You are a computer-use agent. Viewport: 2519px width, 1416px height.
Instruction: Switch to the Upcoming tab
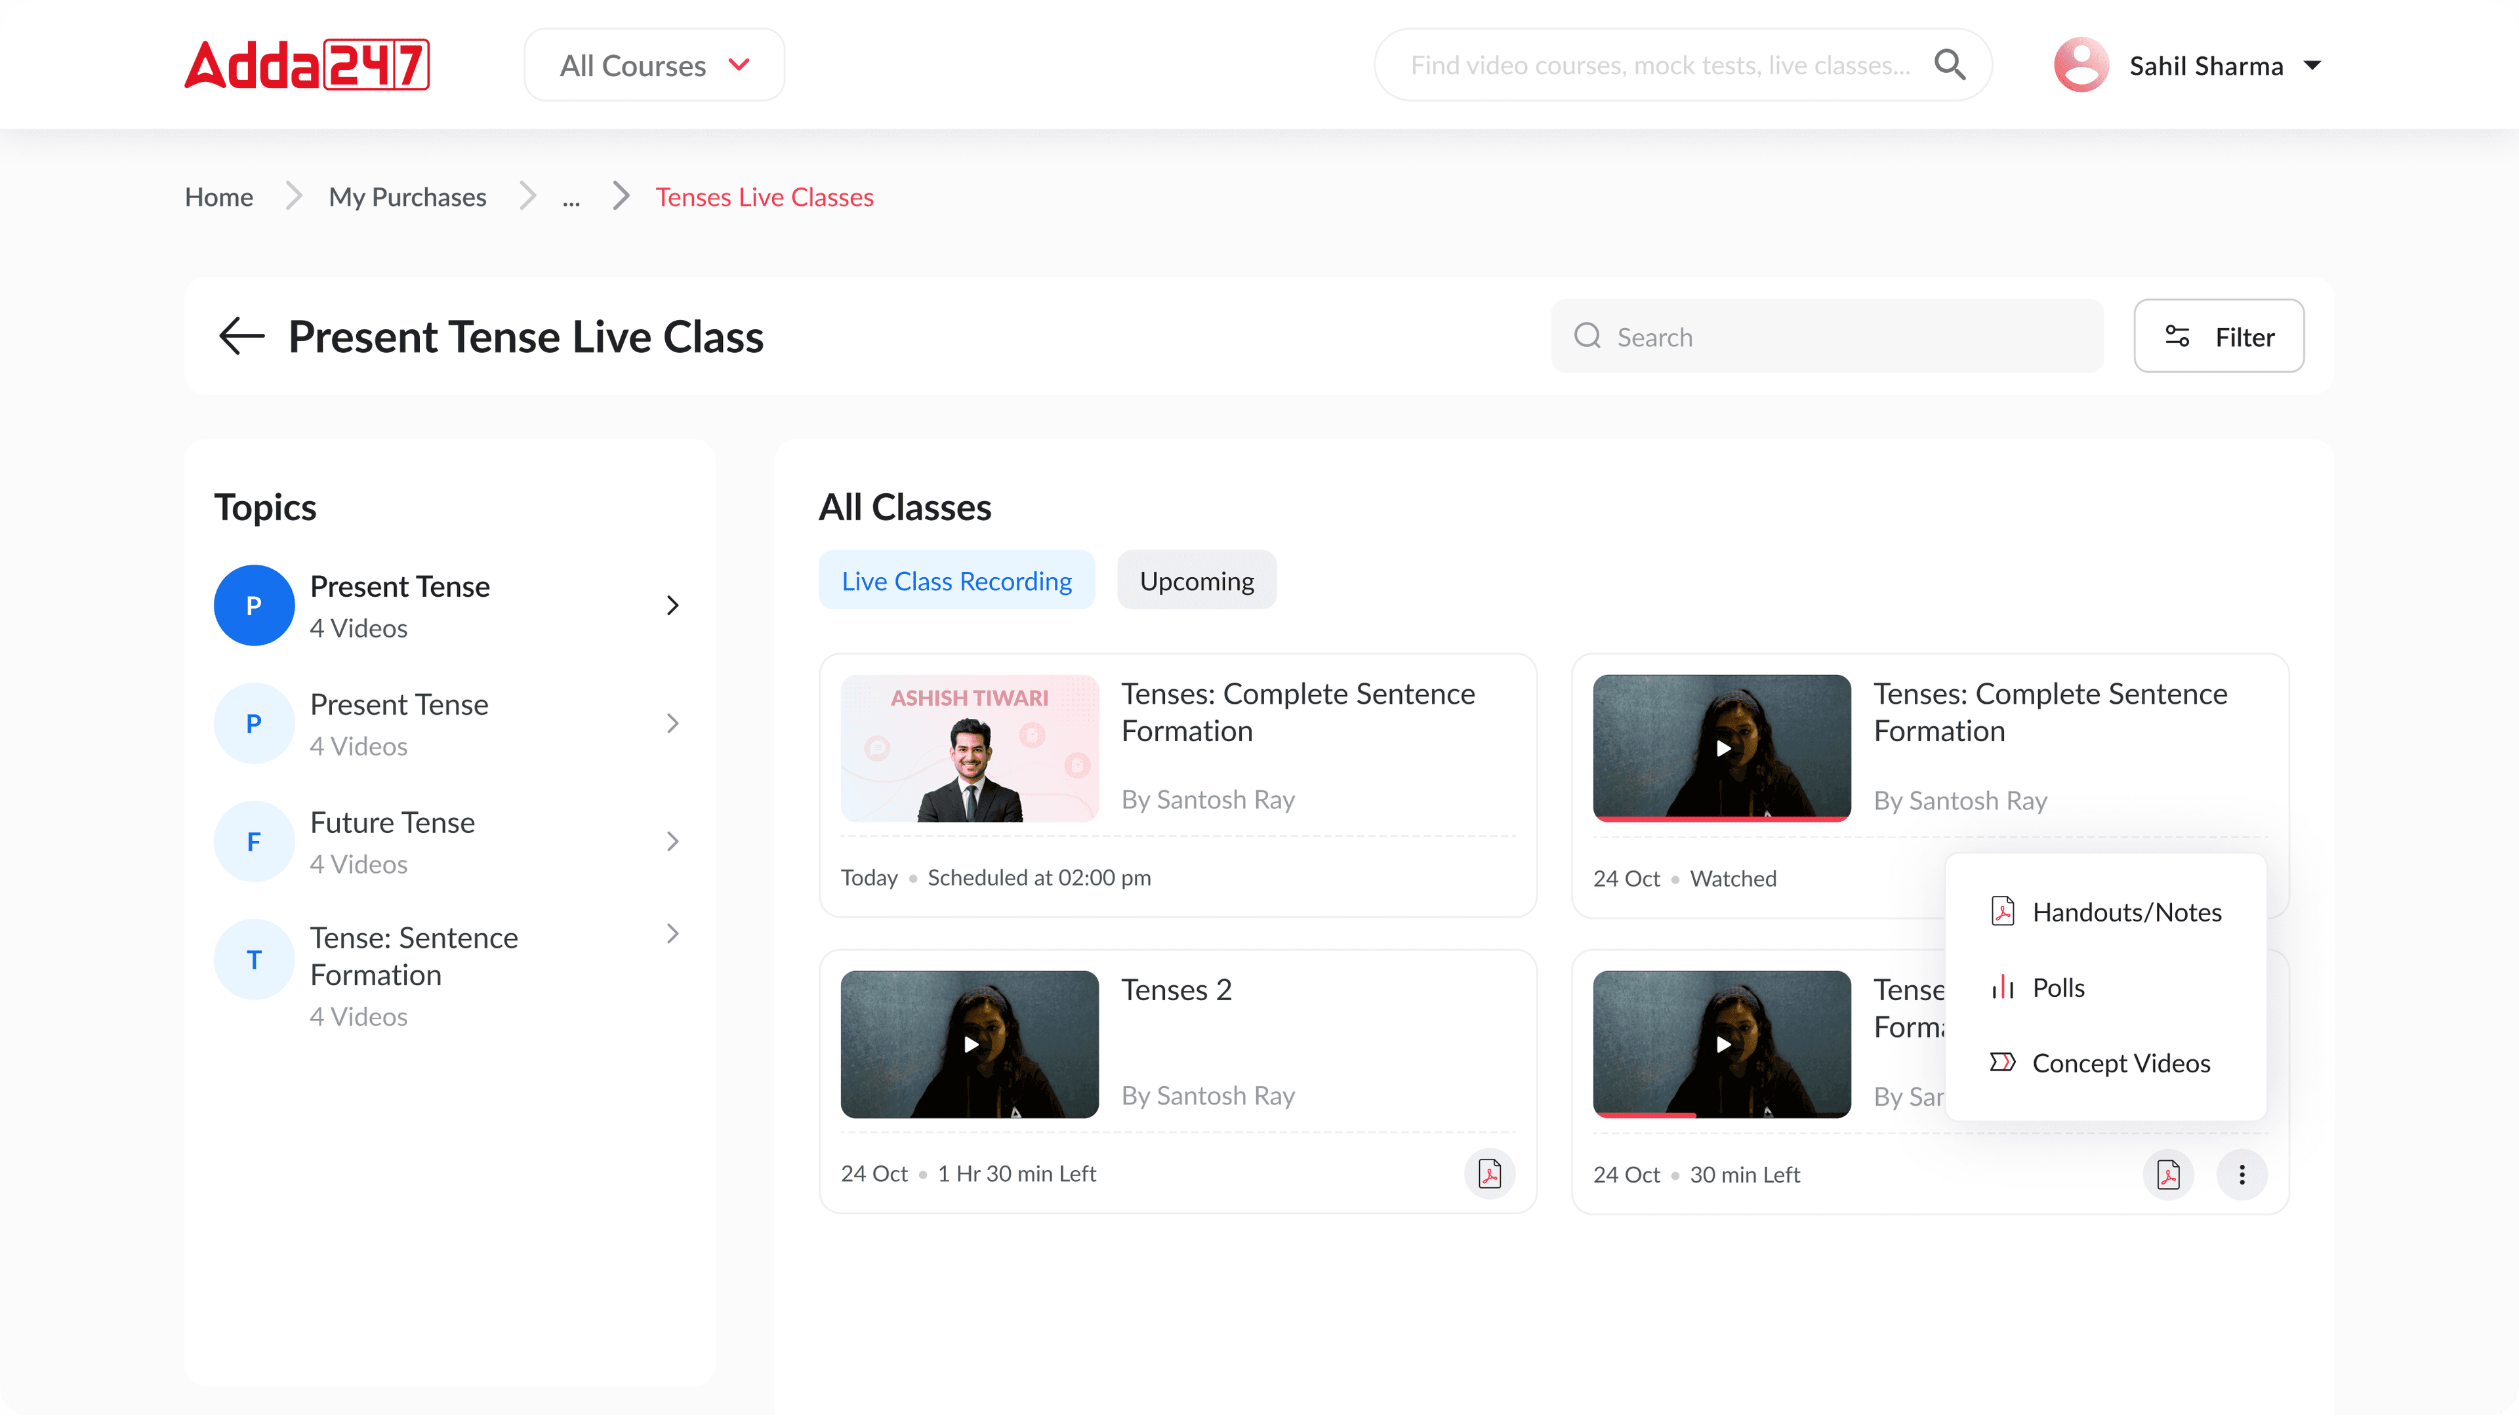click(x=1196, y=581)
